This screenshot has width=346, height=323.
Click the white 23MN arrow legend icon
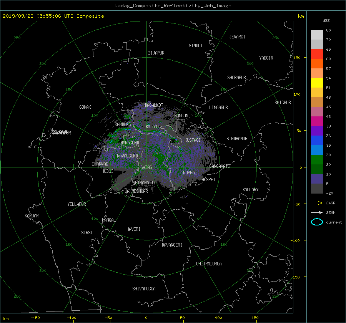(317, 212)
